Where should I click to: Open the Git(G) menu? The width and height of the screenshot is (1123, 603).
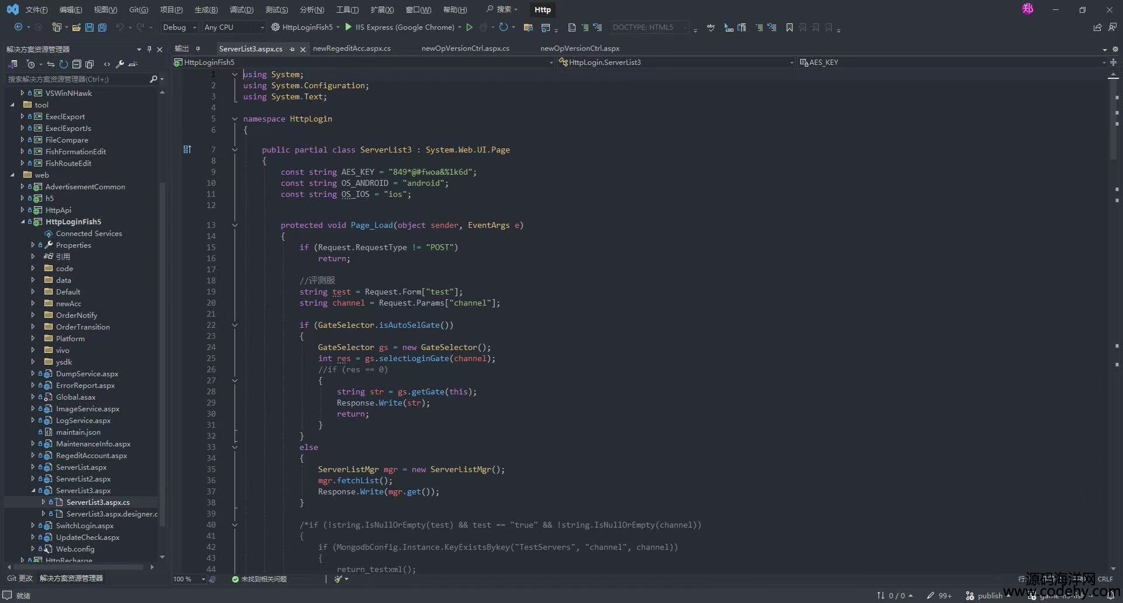(x=139, y=9)
